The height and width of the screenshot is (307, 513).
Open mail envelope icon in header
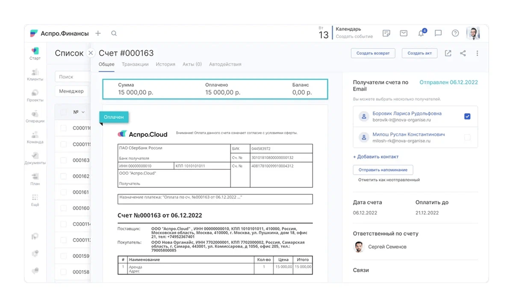pos(403,33)
